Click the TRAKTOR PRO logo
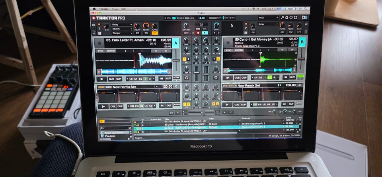Image resolution: width=382 pixels, height=177 pixels. [x=108, y=18]
